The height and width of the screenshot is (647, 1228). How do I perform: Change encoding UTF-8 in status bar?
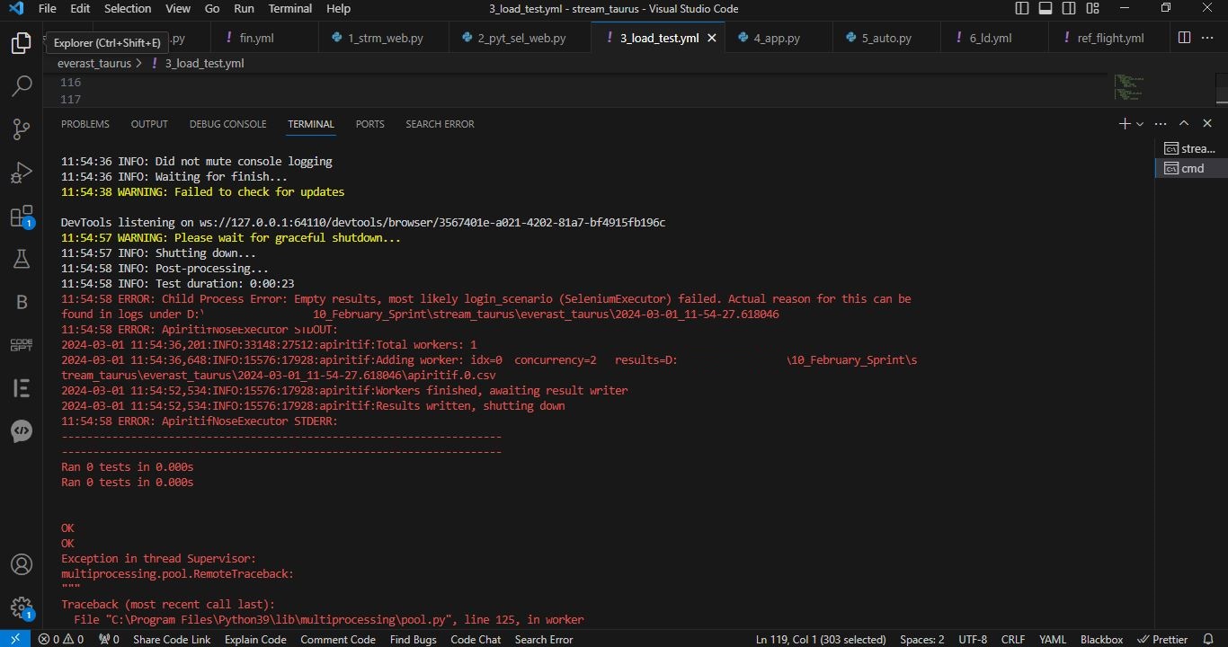click(x=973, y=639)
